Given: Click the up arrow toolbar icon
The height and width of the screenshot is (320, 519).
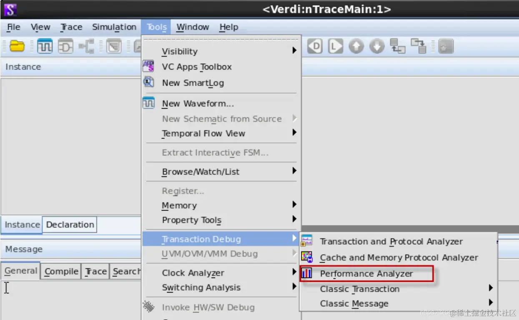Looking at the screenshot, I should click(x=356, y=46).
